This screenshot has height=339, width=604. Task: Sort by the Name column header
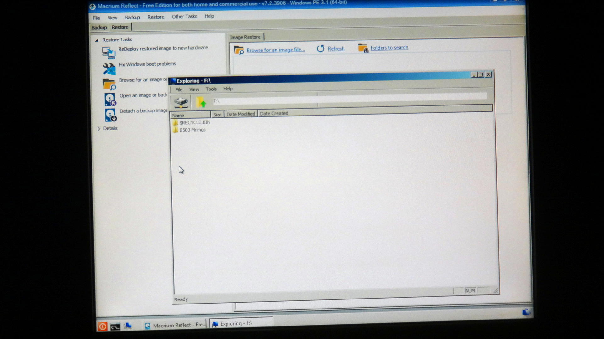pyautogui.click(x=191, y=115)
